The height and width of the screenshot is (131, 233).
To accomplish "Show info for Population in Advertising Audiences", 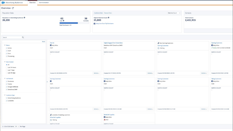I will 25,18.
